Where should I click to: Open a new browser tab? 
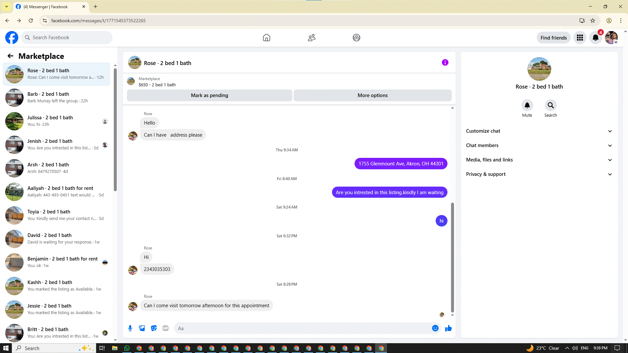point(96,7)
